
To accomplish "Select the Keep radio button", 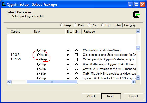I will pos(62,25).
